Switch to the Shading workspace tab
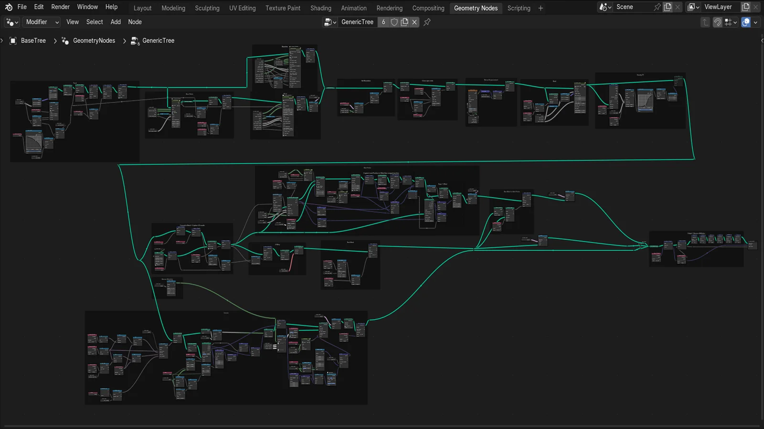Screen dimensions: 764x429 320,8
